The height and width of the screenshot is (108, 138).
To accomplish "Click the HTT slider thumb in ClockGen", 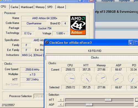I will (108, 100).
